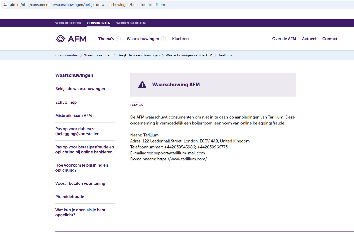
Task: Go to the Actueel page
Action: point(309,39)
